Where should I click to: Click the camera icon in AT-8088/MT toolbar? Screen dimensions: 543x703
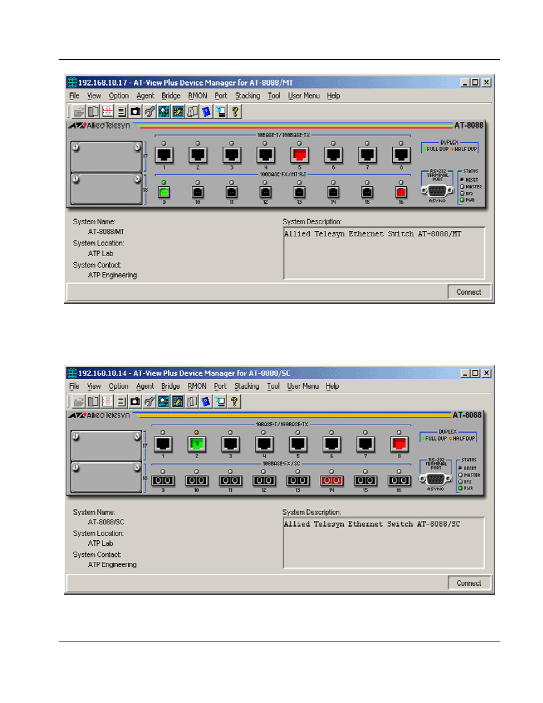click(135, 112)
